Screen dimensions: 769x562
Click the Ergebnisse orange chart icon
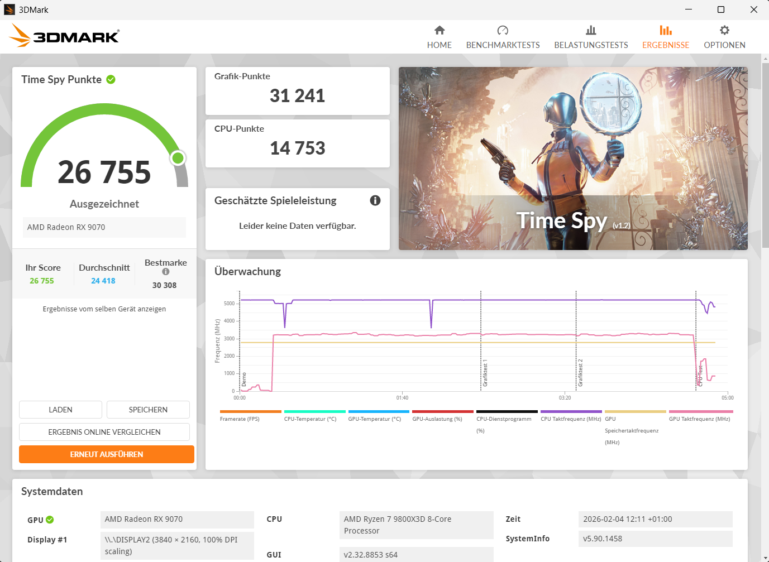click(666, 30)
